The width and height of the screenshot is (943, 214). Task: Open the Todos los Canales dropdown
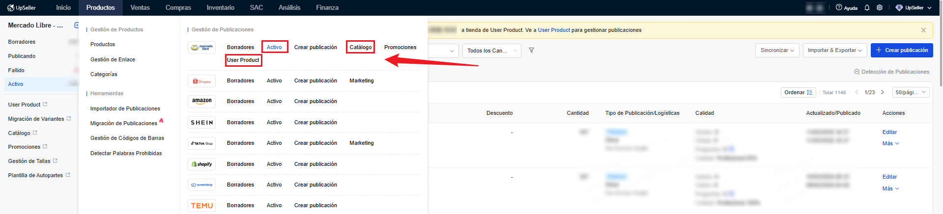point(491,51)
